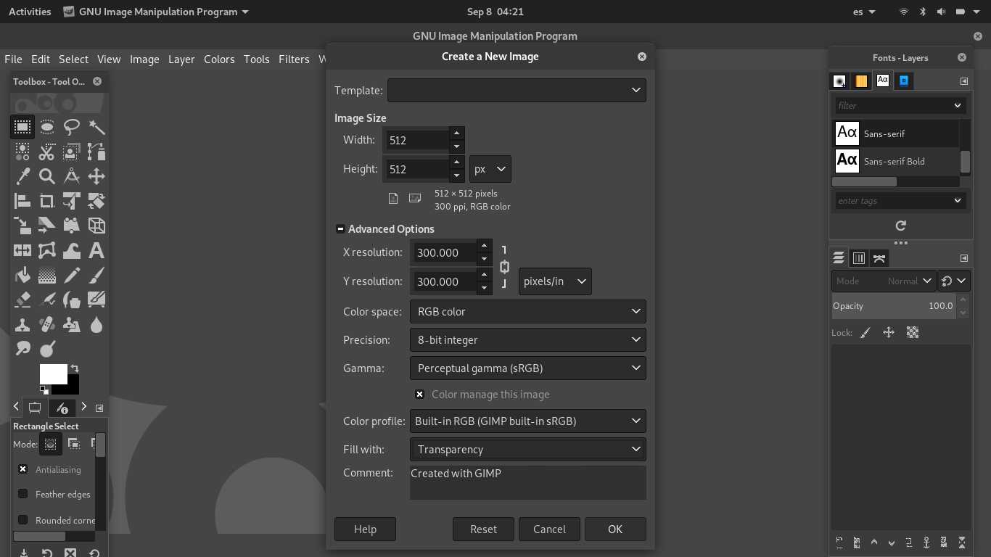The height and width of the screenshot is (557, 991).
Task: Pick the Zoom magnifier tool
Action: pyautogui.click(x=47, y=176)
